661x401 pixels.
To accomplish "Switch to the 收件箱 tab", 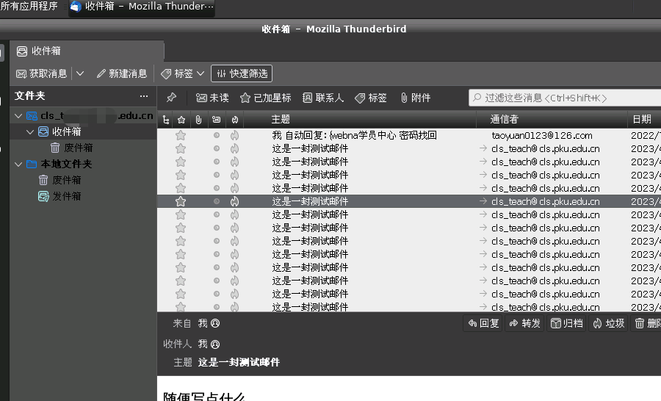I will pyautogui.click(x=87, y=51).
